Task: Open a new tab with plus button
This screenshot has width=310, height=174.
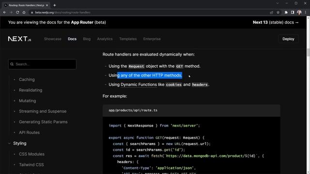Action: click(x=55, y=5)
